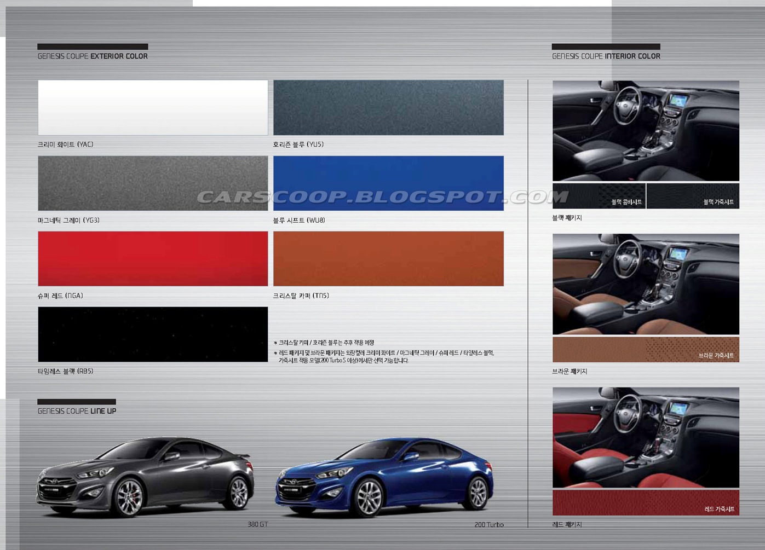Click the 'GENESIS COUPE EXTERIOR COLOR' heading
This screenshot has height=550, width=765.
93,56
